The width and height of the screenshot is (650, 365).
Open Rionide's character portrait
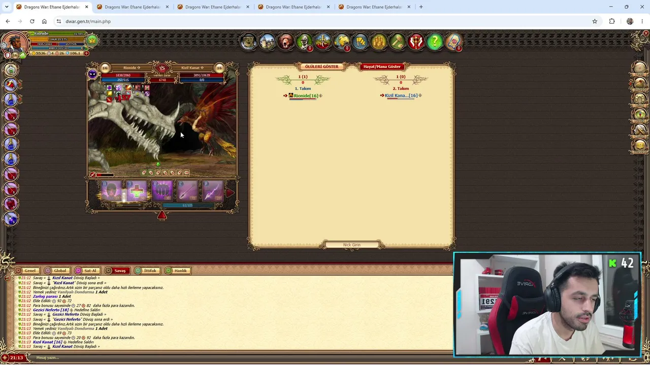click(x=14, y=43)
